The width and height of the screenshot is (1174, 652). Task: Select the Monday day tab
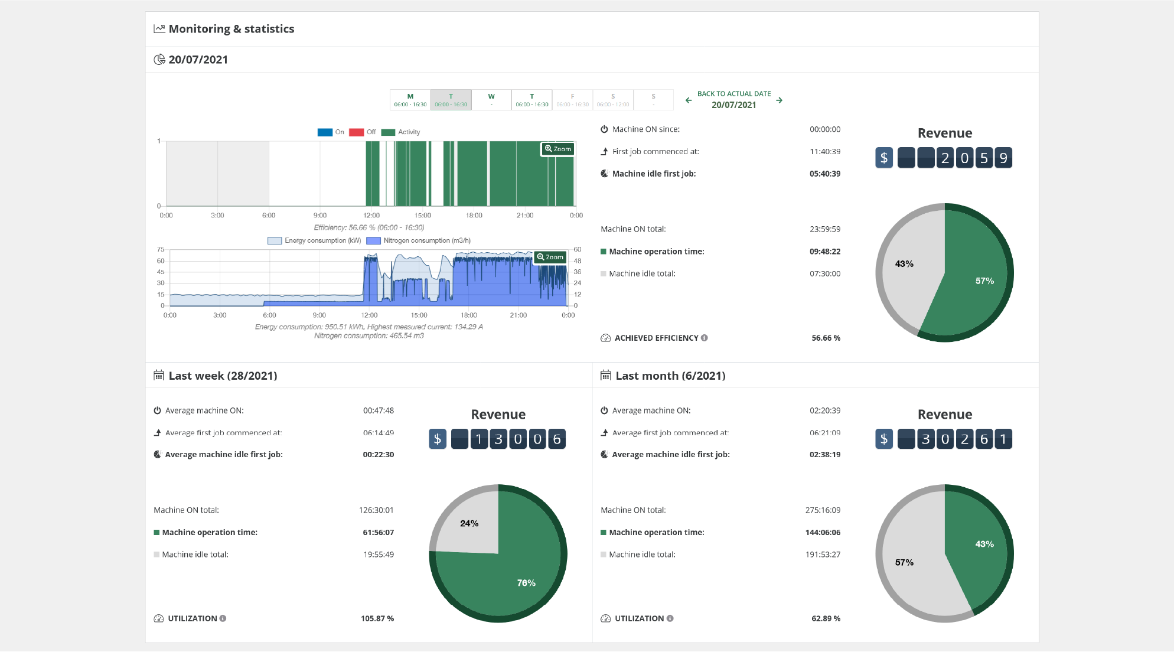(x=410, y=100)
